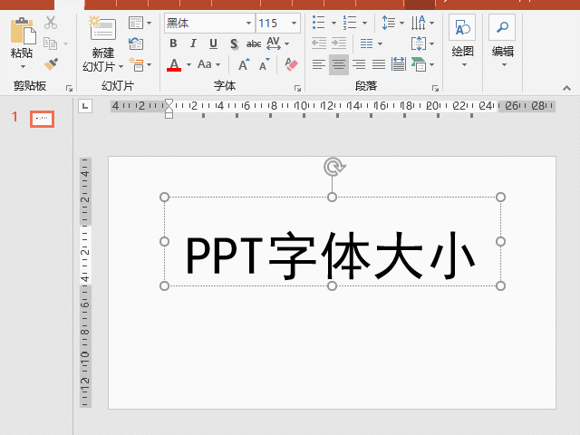
Task: Justify the paragraph text
Action: [379, 64]
